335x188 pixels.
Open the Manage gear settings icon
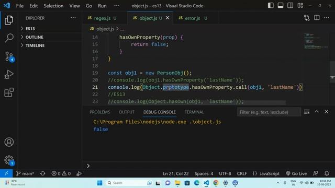point(9,160)
